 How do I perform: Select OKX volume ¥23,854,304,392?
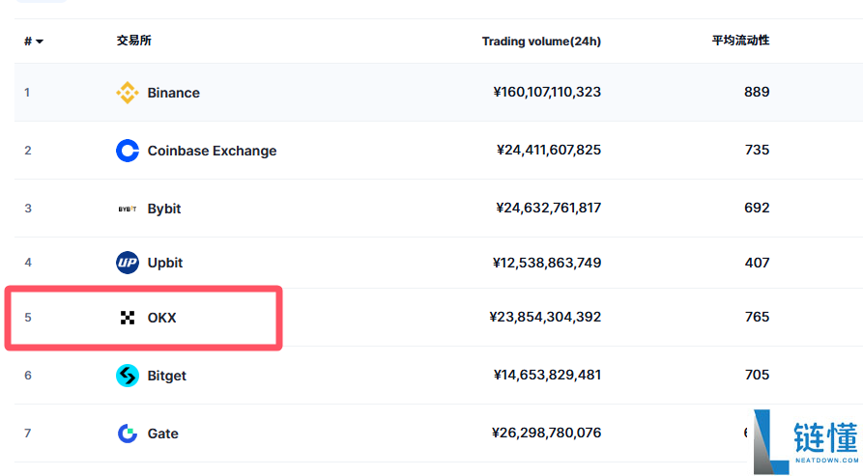point(545,317)
